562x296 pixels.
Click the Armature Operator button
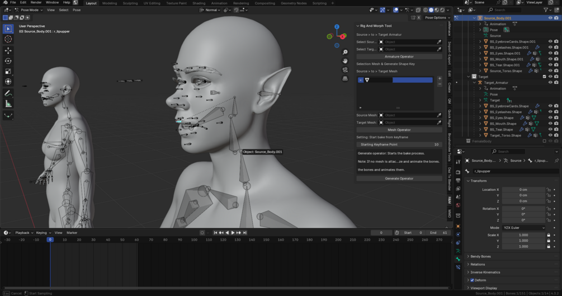click(399, 57)
